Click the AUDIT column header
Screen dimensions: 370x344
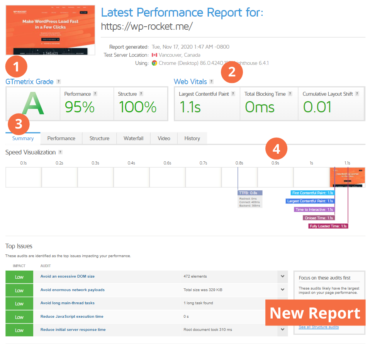pos(46,266)
